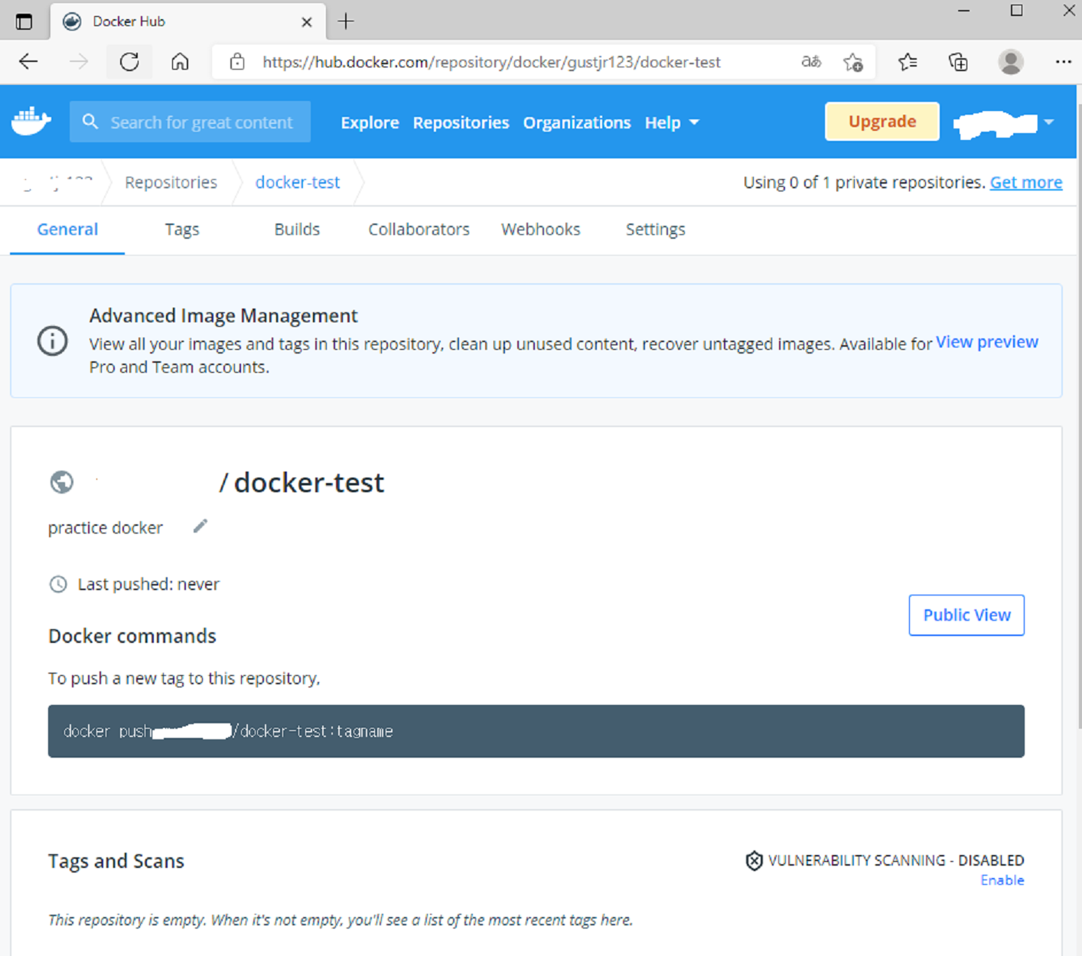1082x956 pixels.
Task: Open Organizations in the top navigation
Action: (x=577, y=122)
